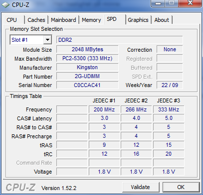Click the empty Registered field

point(170,58)
